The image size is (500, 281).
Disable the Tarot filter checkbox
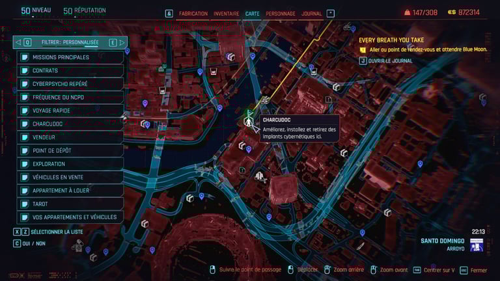point(25,204)
